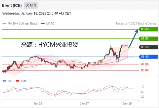
Task: Select the 86.50 current price tag
Action: 148,47
